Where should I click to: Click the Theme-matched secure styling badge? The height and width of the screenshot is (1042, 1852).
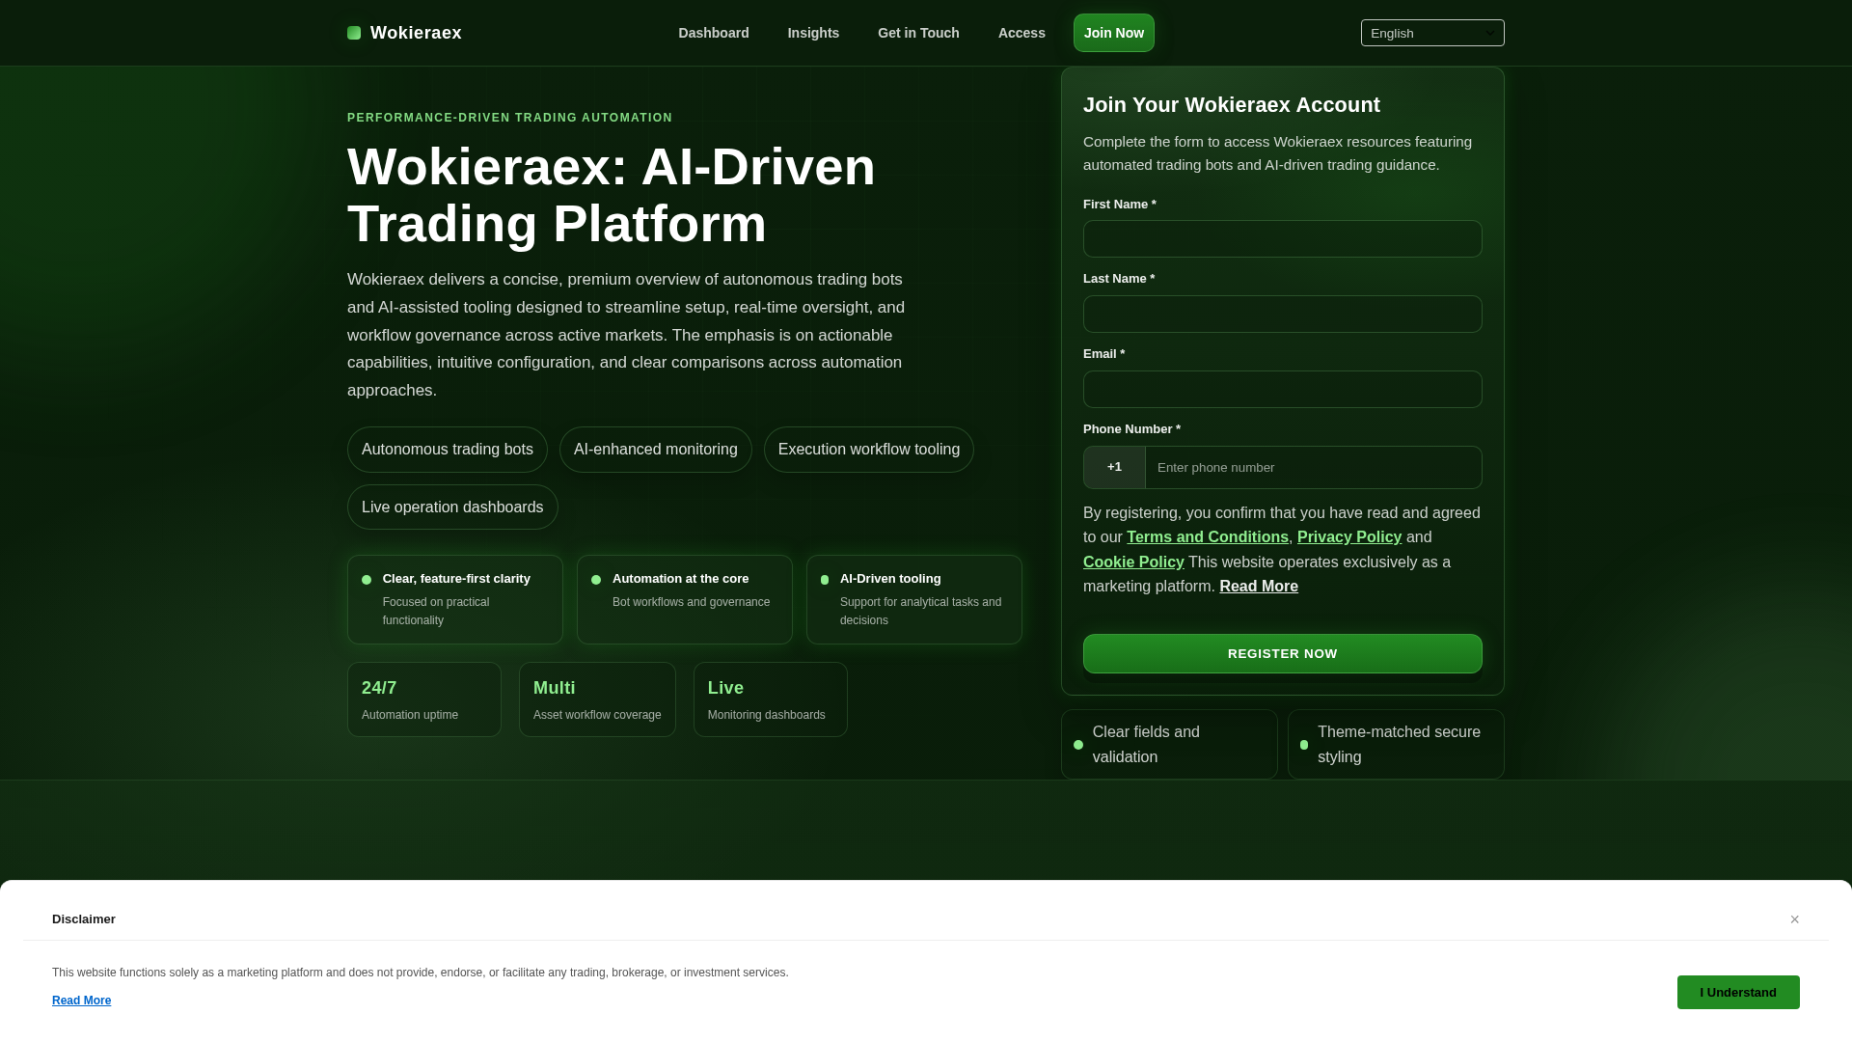coord(1396,745)
